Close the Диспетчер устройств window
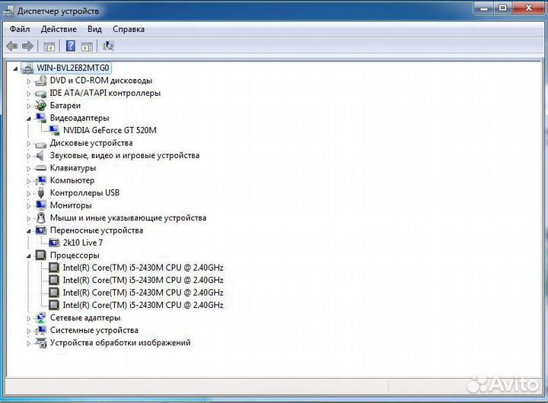This screenshot has width=548, height=403. (529, 8)
